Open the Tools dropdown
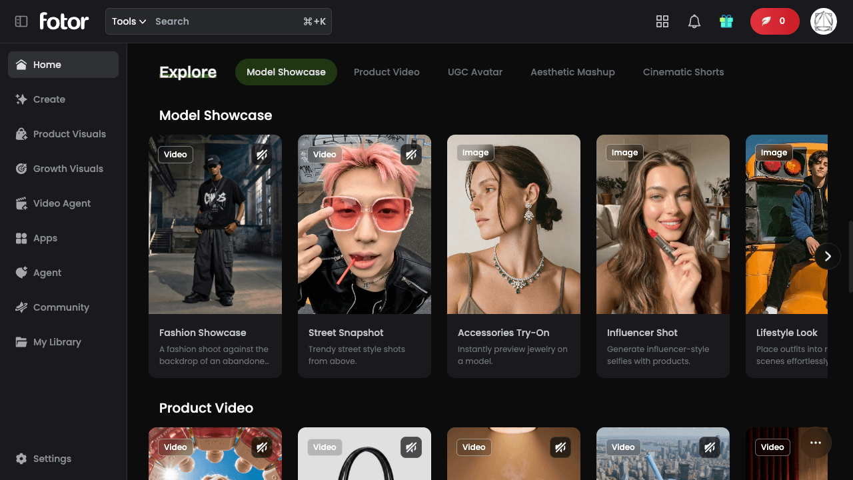The height and width of the screenshot is (480, 853). 129,21
